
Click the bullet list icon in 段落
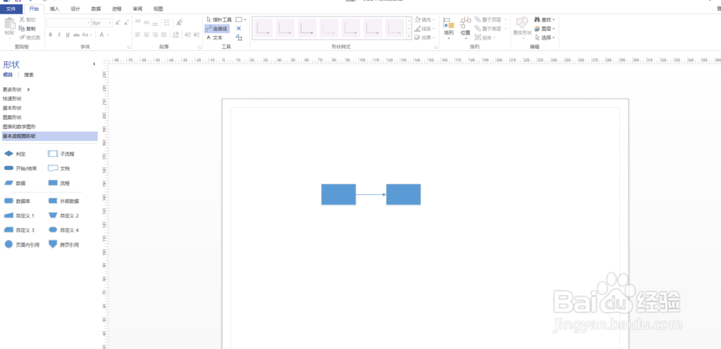pos(167,22)
